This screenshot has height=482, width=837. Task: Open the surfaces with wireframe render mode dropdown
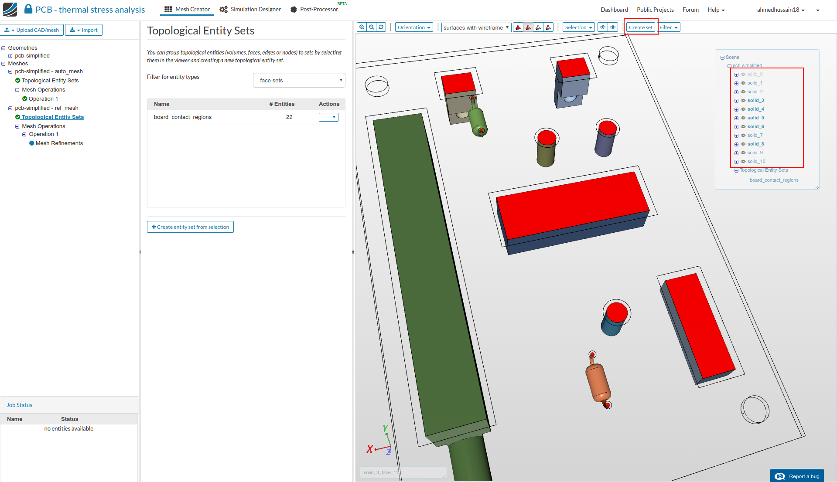(x=476, y=27)
